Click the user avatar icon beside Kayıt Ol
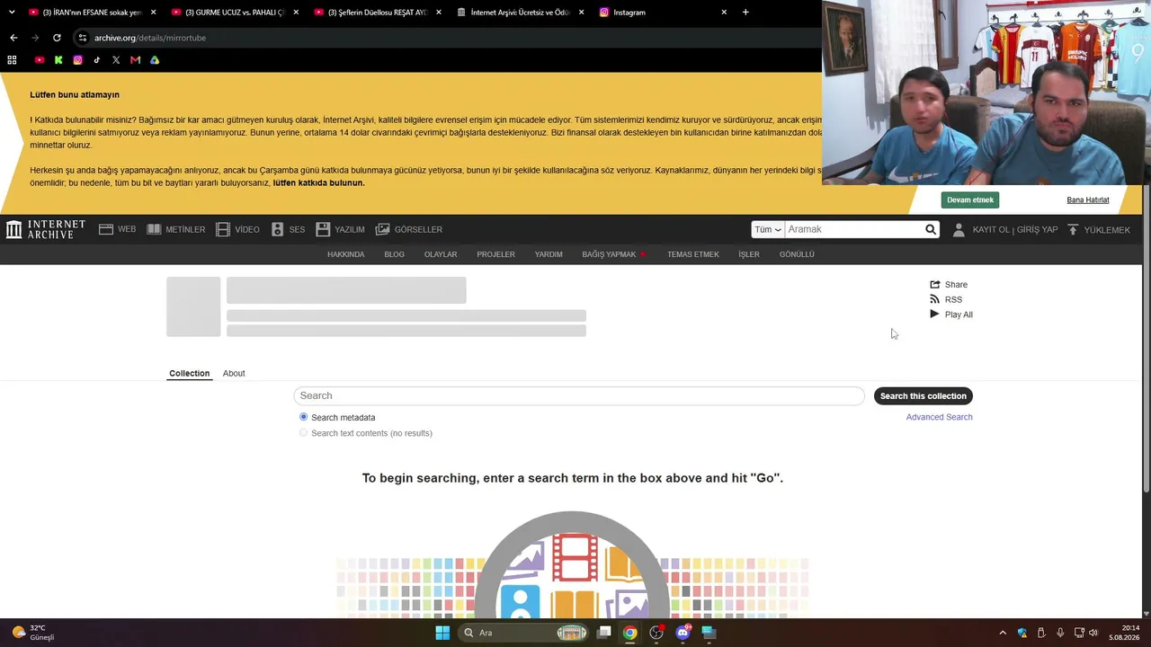 [x=959, y=229]
